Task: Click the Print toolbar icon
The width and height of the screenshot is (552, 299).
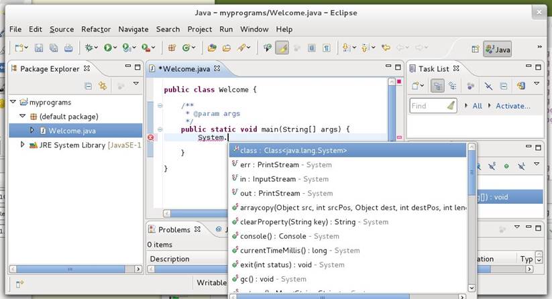Action: coord(68,48)
